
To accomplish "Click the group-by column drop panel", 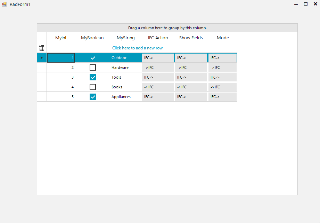I will (167, 28).
